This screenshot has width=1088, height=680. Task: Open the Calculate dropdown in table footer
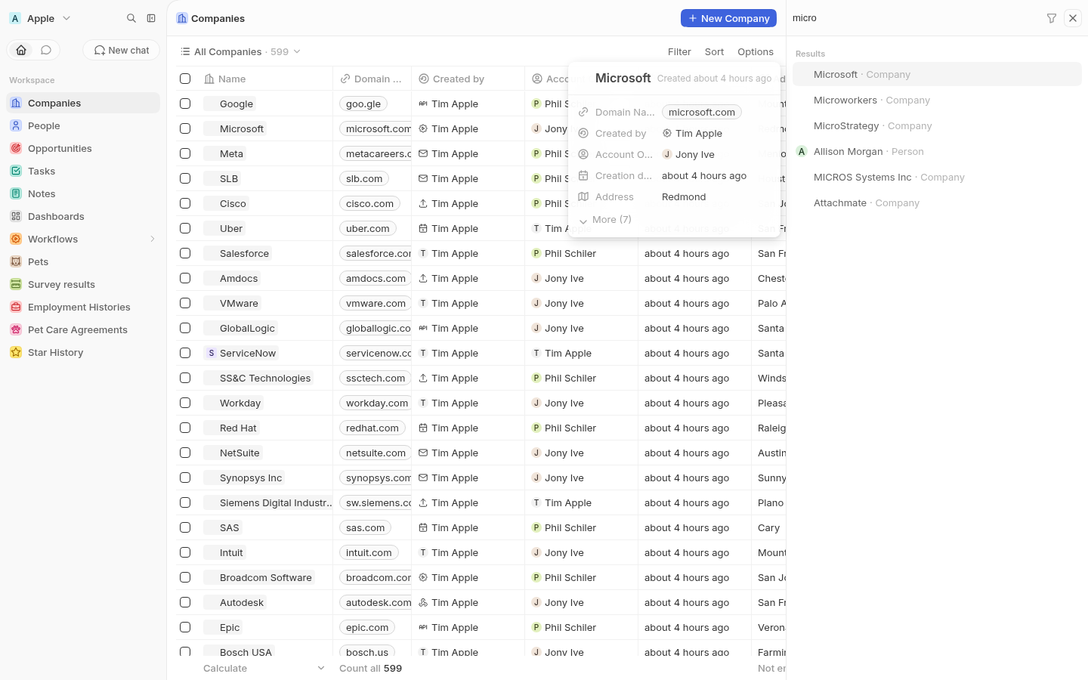click(x=264, y=668)
